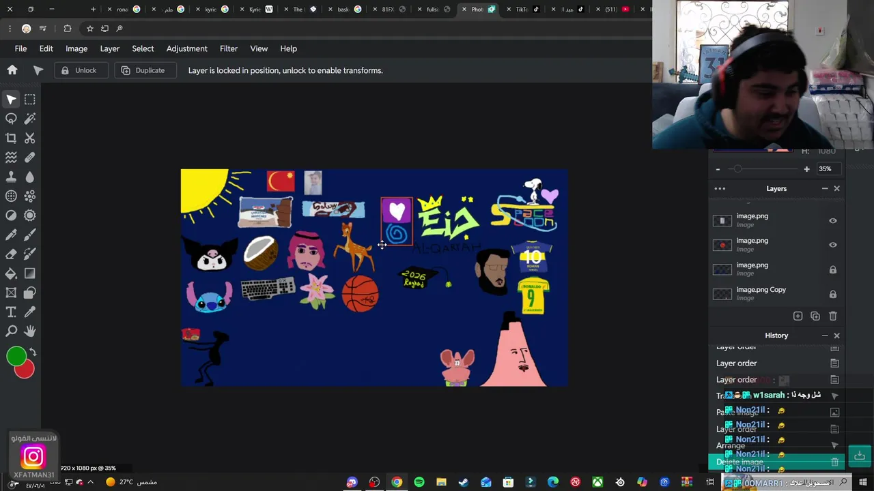Select the Color Picker eyedropper tool

[30, 312]
